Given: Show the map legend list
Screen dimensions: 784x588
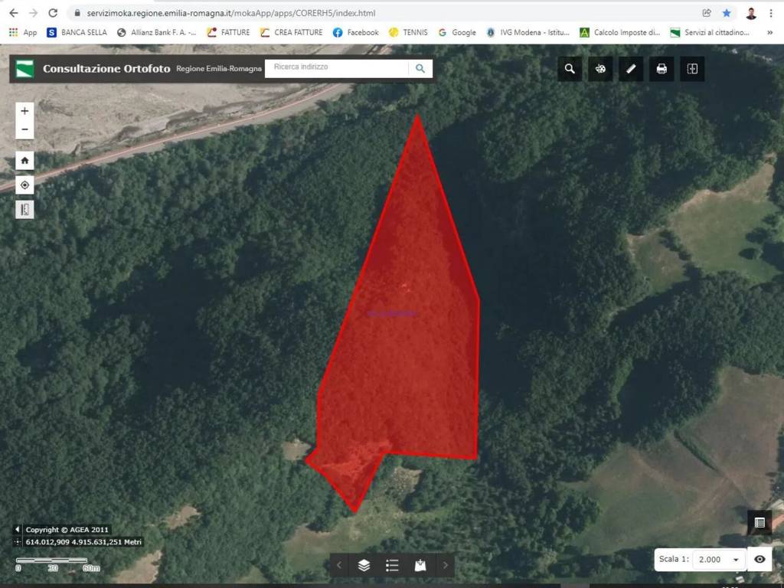Looking at the screenshot, I should (392, 566).
